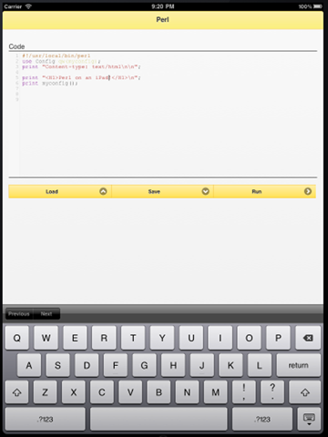Click the right-arrow icon on the Run button
This screenshot has height=437, width=328.
308,191
